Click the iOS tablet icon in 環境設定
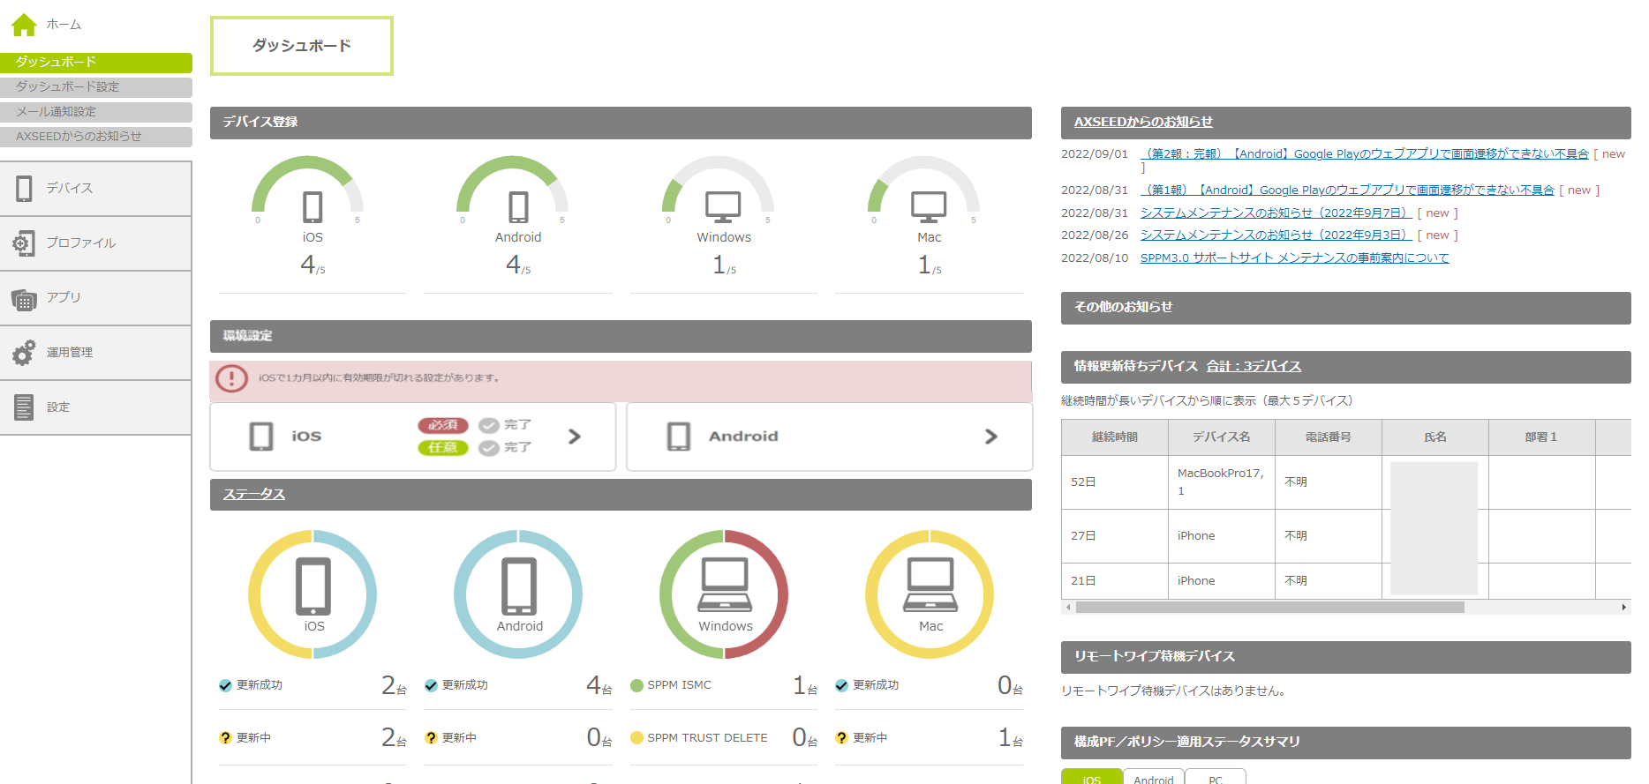 pyautogui.click(x=261, y=437)
